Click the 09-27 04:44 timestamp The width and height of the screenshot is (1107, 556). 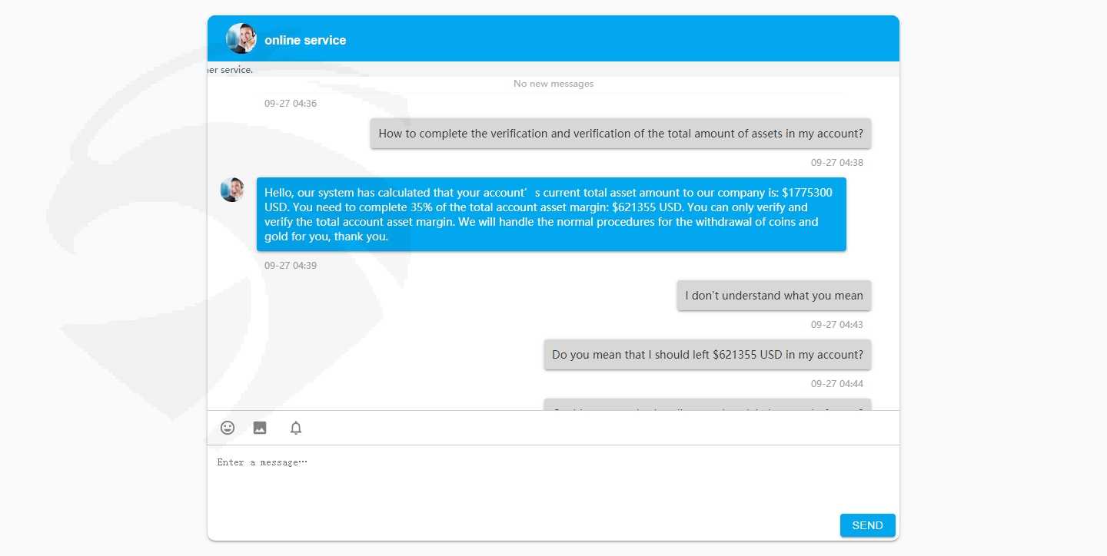[837, 384]
